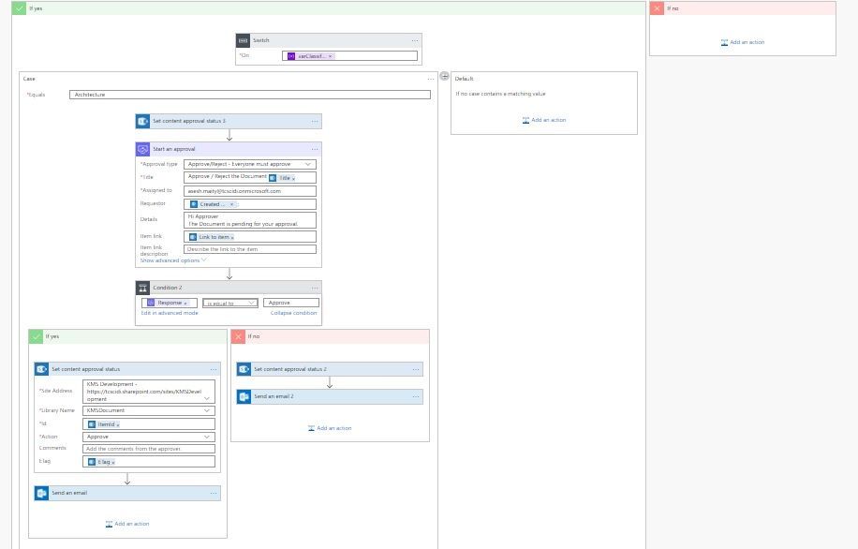Click the Outlook icon on Send an email 2
Screen dimensions: 858x549
244,397
